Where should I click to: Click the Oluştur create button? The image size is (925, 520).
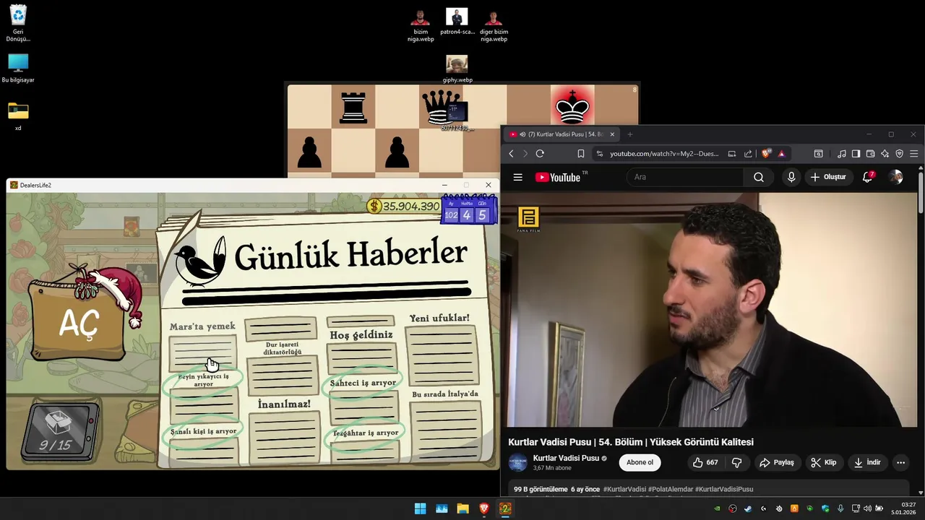(x=828, y=177)
